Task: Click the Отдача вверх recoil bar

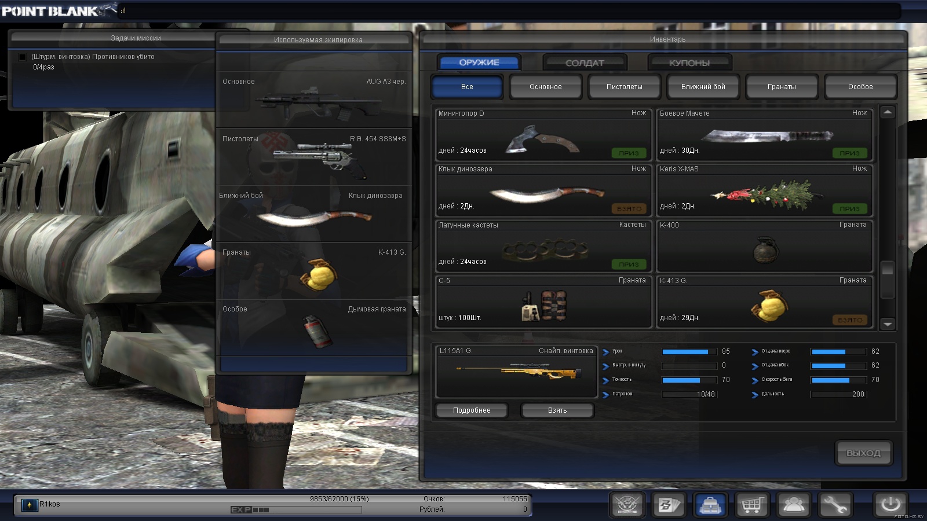Action: (838, 351)
